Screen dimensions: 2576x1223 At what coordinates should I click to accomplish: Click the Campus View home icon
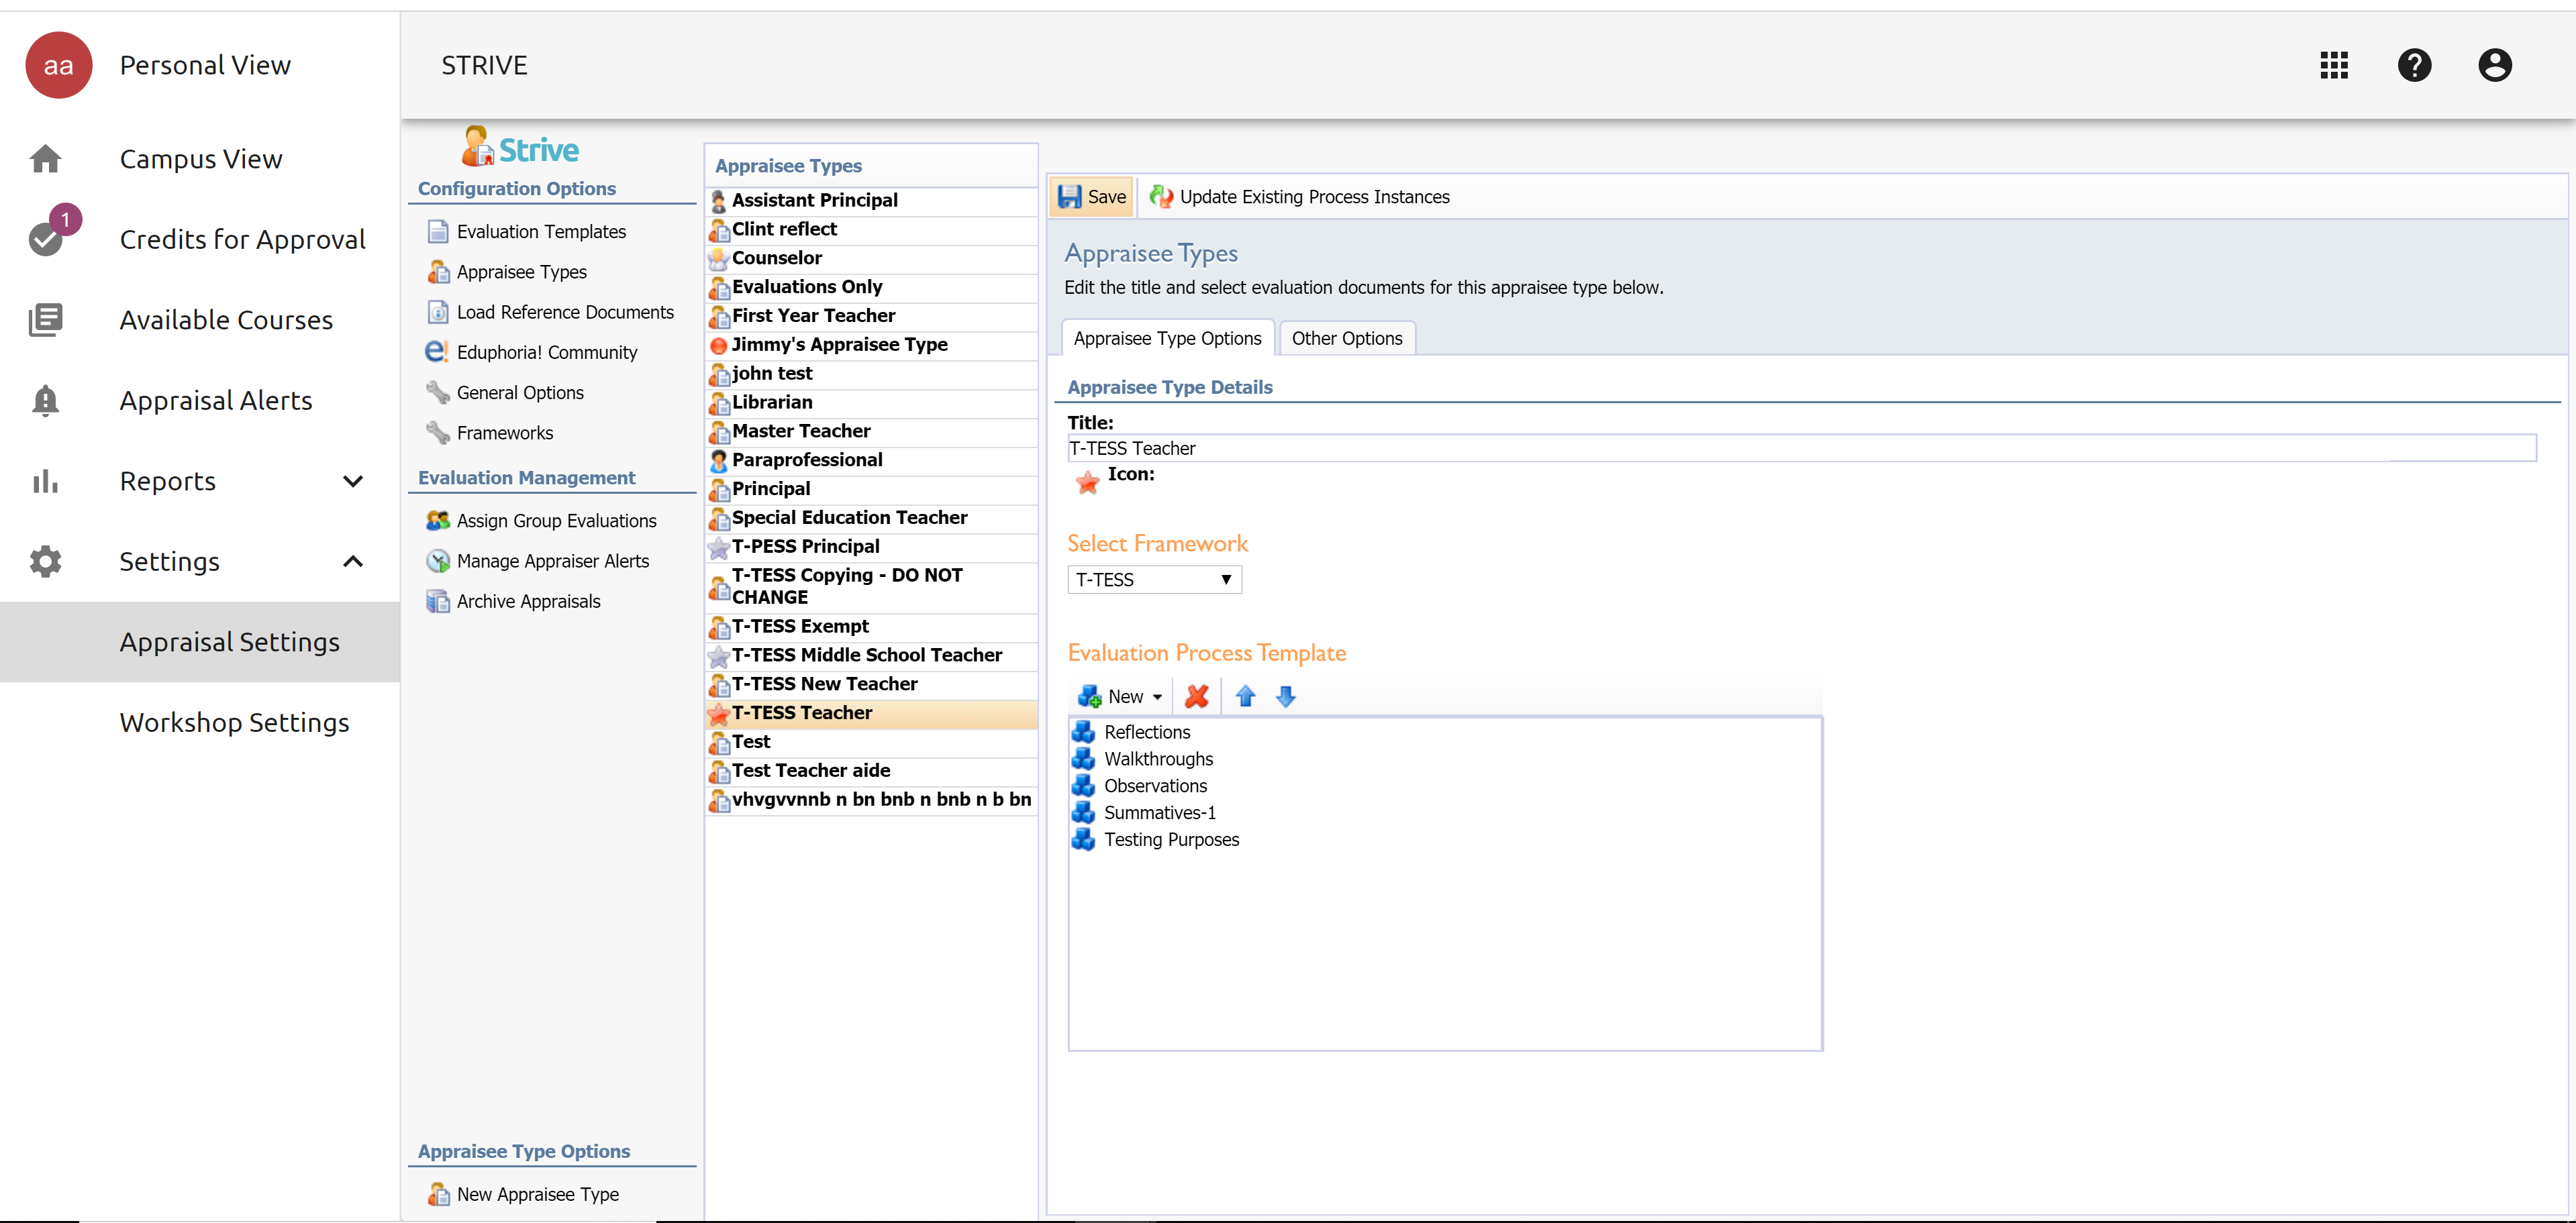point(45,159)
